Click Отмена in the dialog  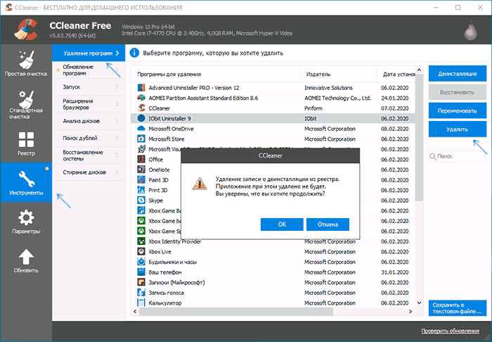tap(328, 224)
